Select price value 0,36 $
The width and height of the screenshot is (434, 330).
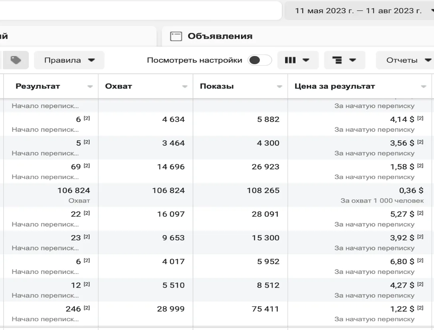(411, 191)
